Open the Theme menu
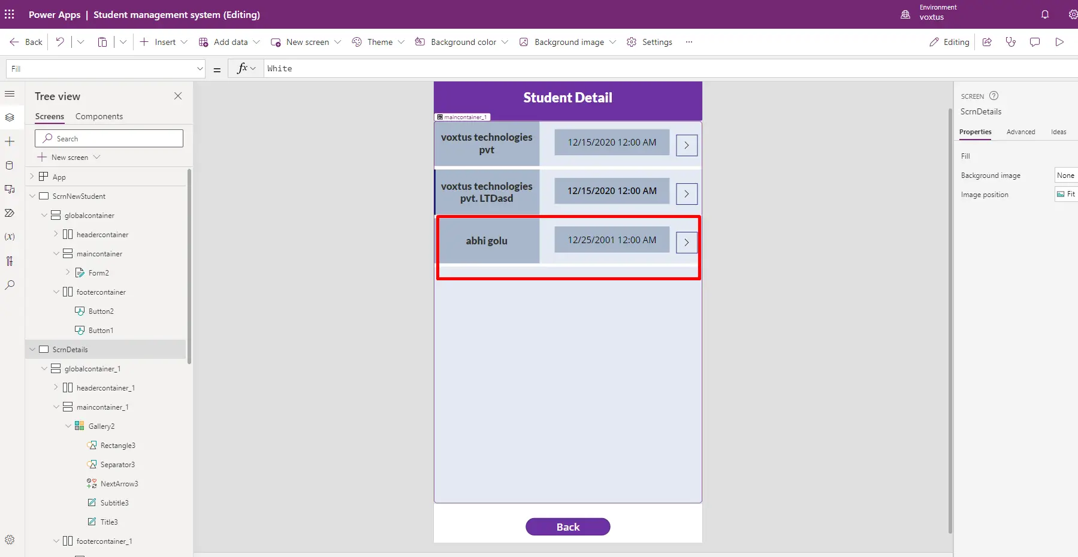 [378, 42]
